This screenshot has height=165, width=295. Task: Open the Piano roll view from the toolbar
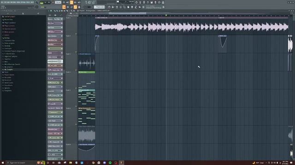coord(113,7)
